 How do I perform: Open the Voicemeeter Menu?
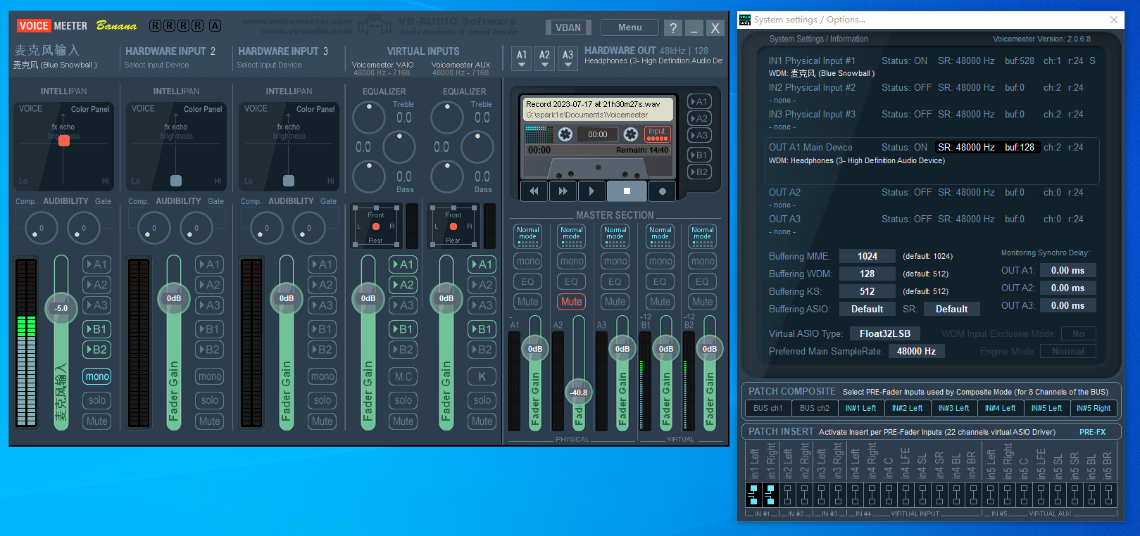click(629, 27)
